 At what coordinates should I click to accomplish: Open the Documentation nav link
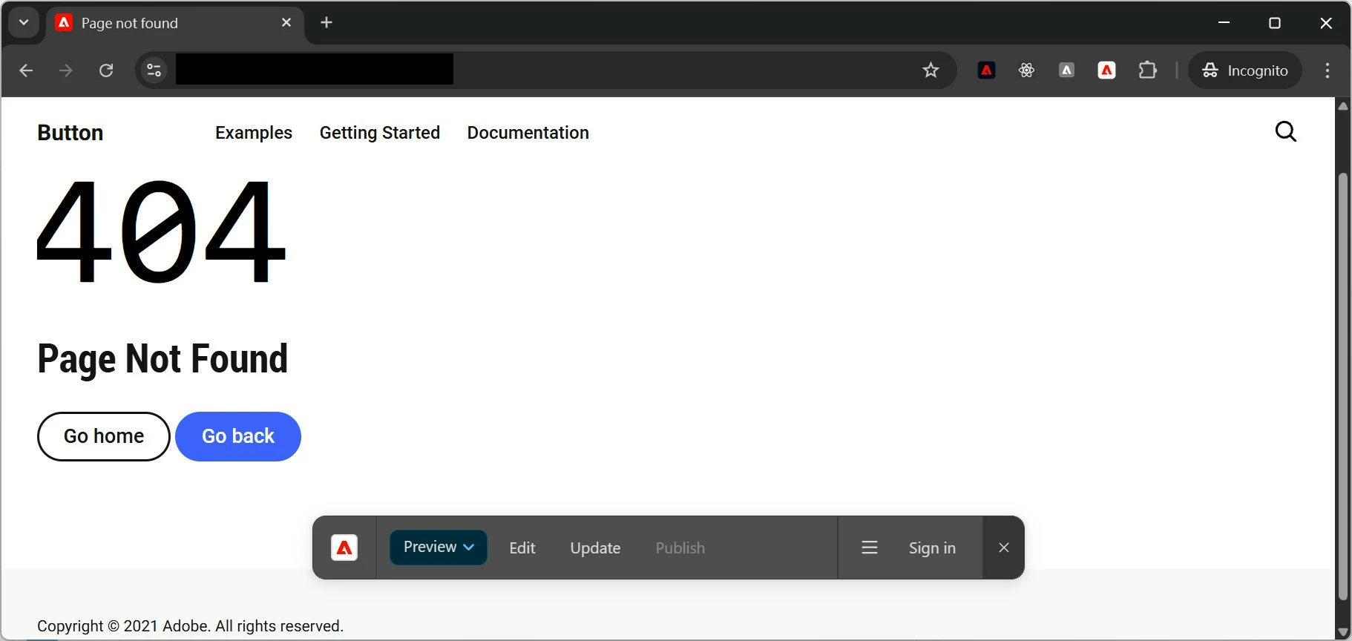point(528,133)
